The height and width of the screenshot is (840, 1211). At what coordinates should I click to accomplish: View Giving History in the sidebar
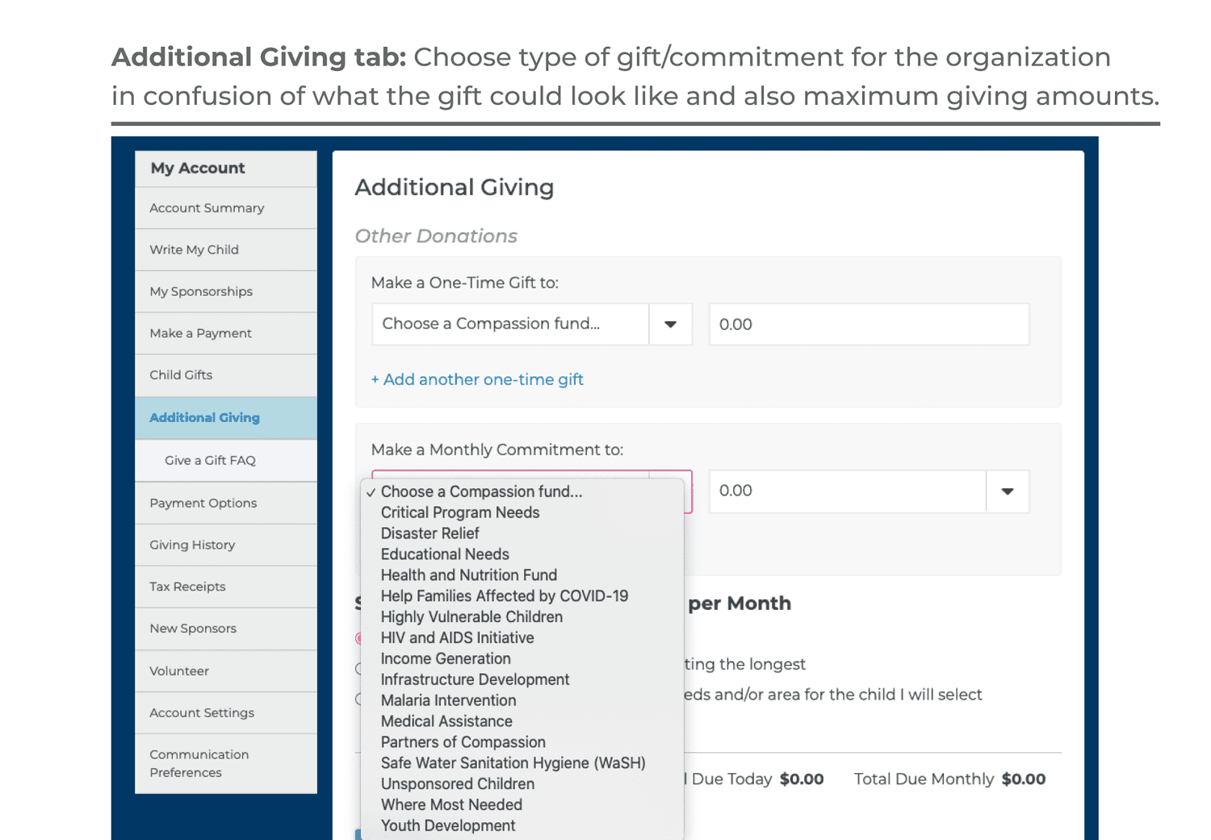(226, 545)
